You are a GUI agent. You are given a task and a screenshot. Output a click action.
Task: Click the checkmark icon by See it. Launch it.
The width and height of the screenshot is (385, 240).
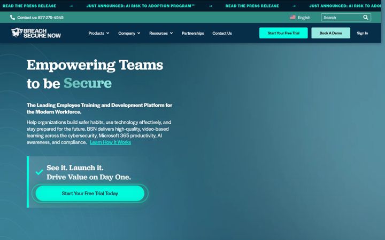(x=39, y=172)
